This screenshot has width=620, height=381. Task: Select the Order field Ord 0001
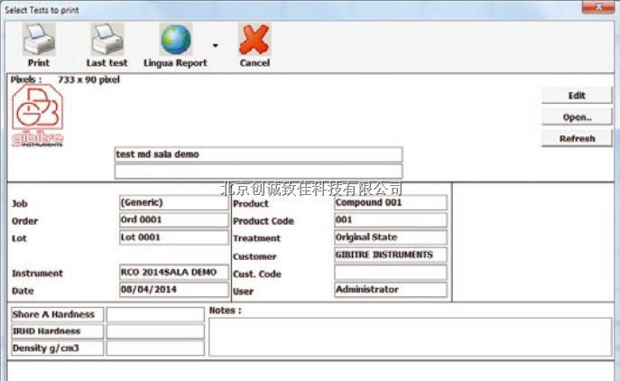[x=173, y=220]
